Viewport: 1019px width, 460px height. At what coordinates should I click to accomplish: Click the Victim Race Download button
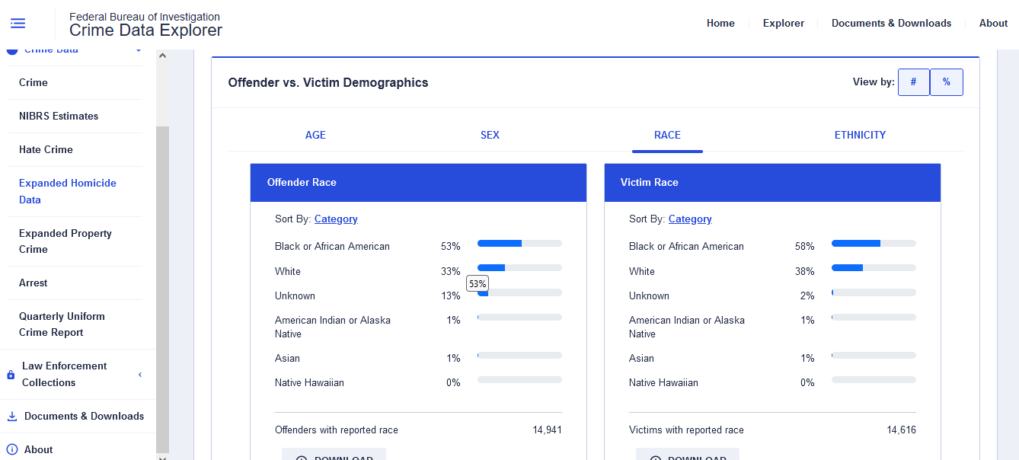688,455
